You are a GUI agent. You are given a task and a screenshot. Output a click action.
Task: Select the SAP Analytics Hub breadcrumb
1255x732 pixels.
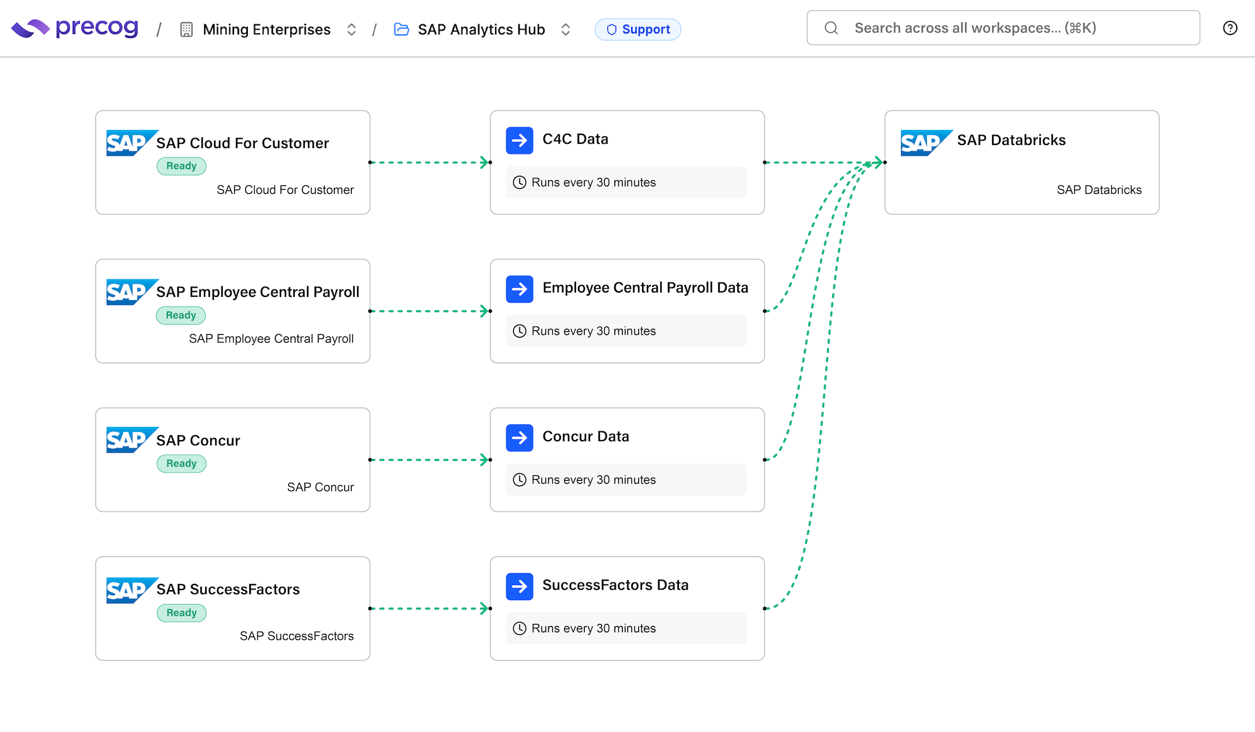tap(481, 30)
